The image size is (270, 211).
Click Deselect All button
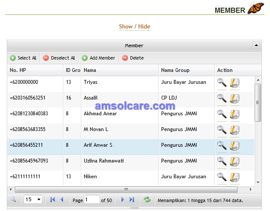click(59, 58)
